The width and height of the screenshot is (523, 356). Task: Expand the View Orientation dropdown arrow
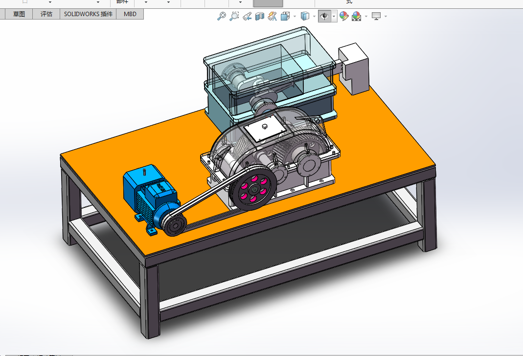(x=295, y=16)
